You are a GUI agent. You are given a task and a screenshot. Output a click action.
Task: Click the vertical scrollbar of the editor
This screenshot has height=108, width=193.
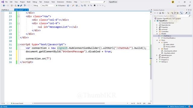point(151,62)
